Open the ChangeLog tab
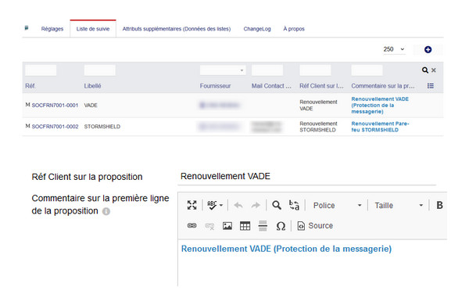Viewport: 469px width, 298px height. coord(257,29)
